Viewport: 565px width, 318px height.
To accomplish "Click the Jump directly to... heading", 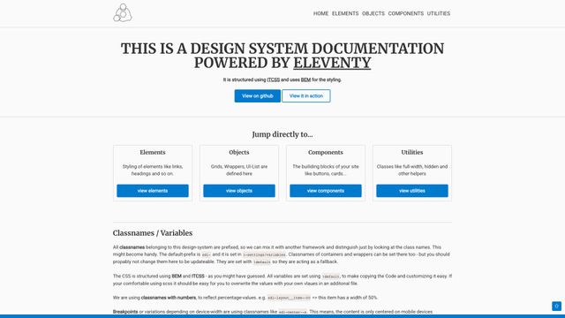I will coord(282,134).
